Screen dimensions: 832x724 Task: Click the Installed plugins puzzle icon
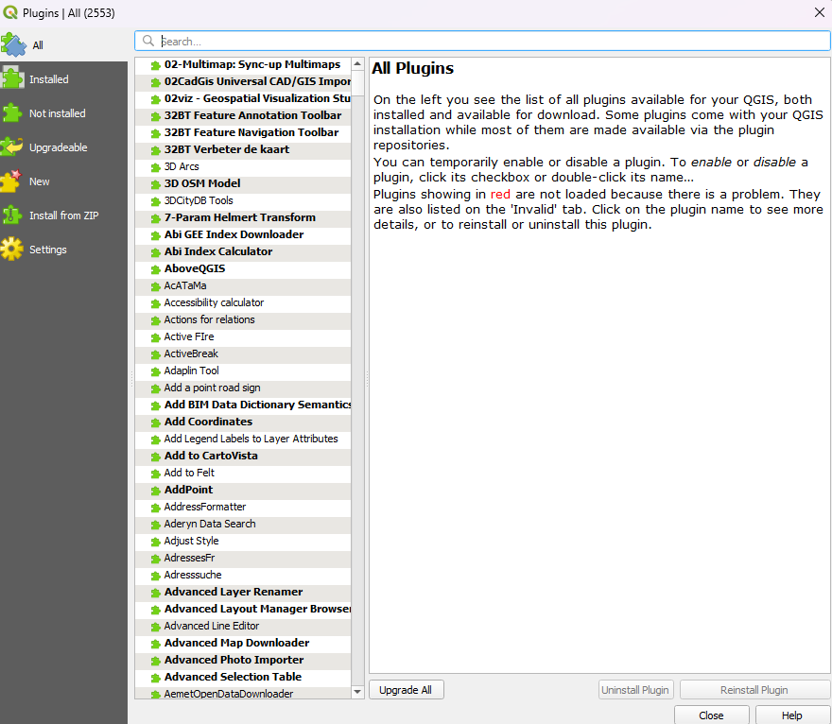[x=12, y=79]
